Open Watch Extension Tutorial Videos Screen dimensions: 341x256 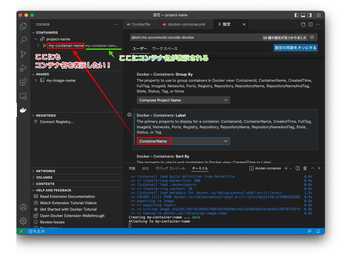(x=68, y=203)
